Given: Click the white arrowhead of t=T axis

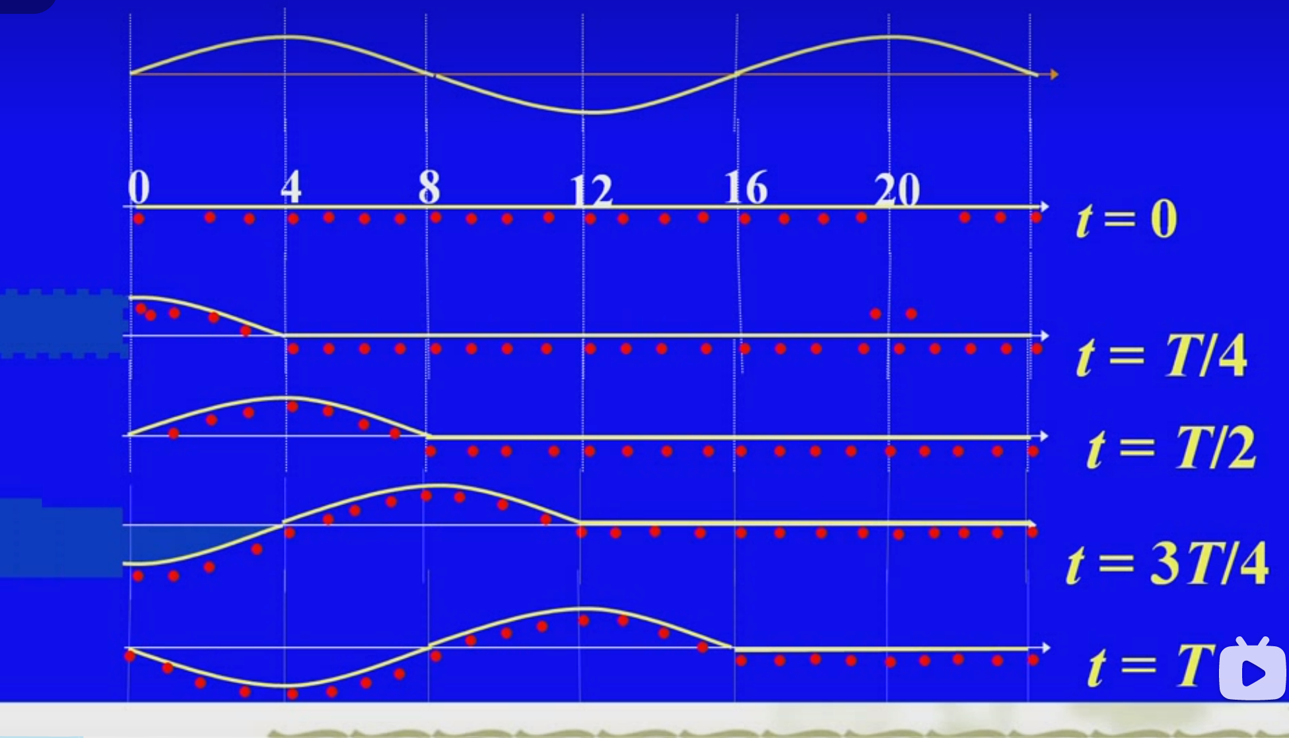Looking at the screenshot, I should pos(1045,648).
